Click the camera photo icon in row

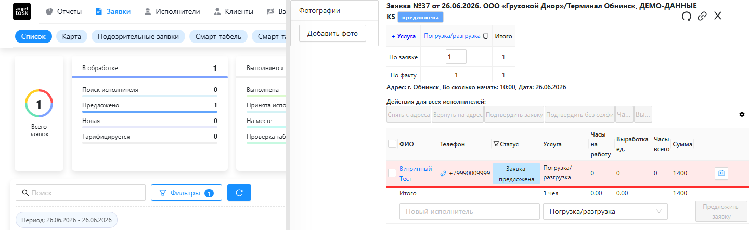(721, 173)
